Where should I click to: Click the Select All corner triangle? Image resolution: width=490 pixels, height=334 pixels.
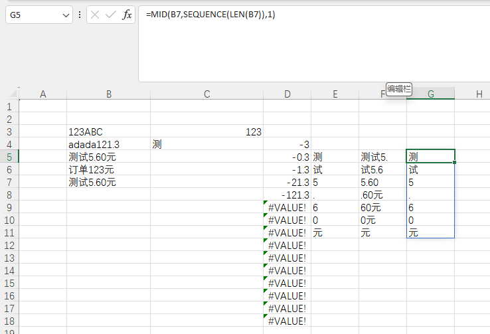(x=13, y=94)
